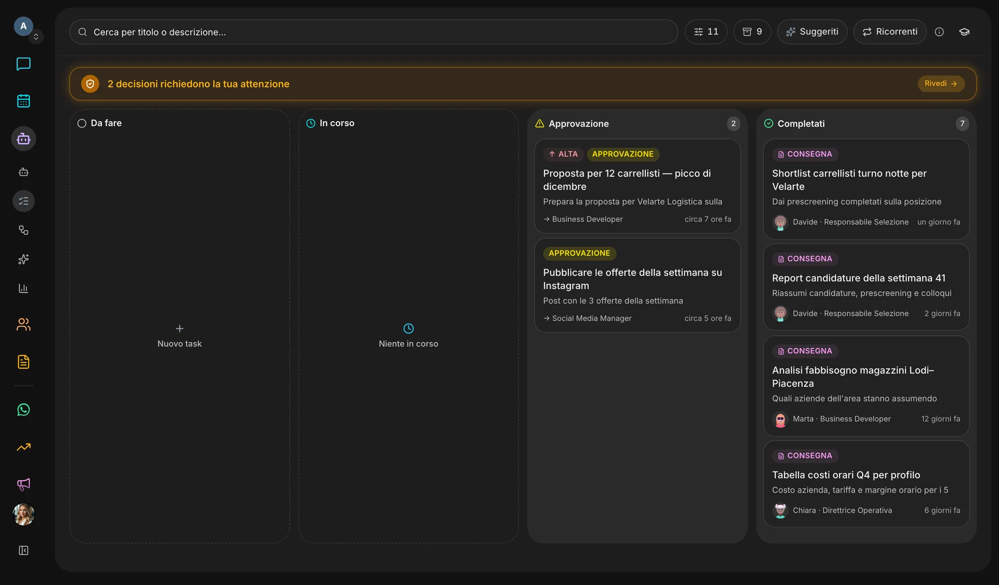
Task: Open workspace switcher chevrons by avatar A
Action: click(x=36, y=37)
